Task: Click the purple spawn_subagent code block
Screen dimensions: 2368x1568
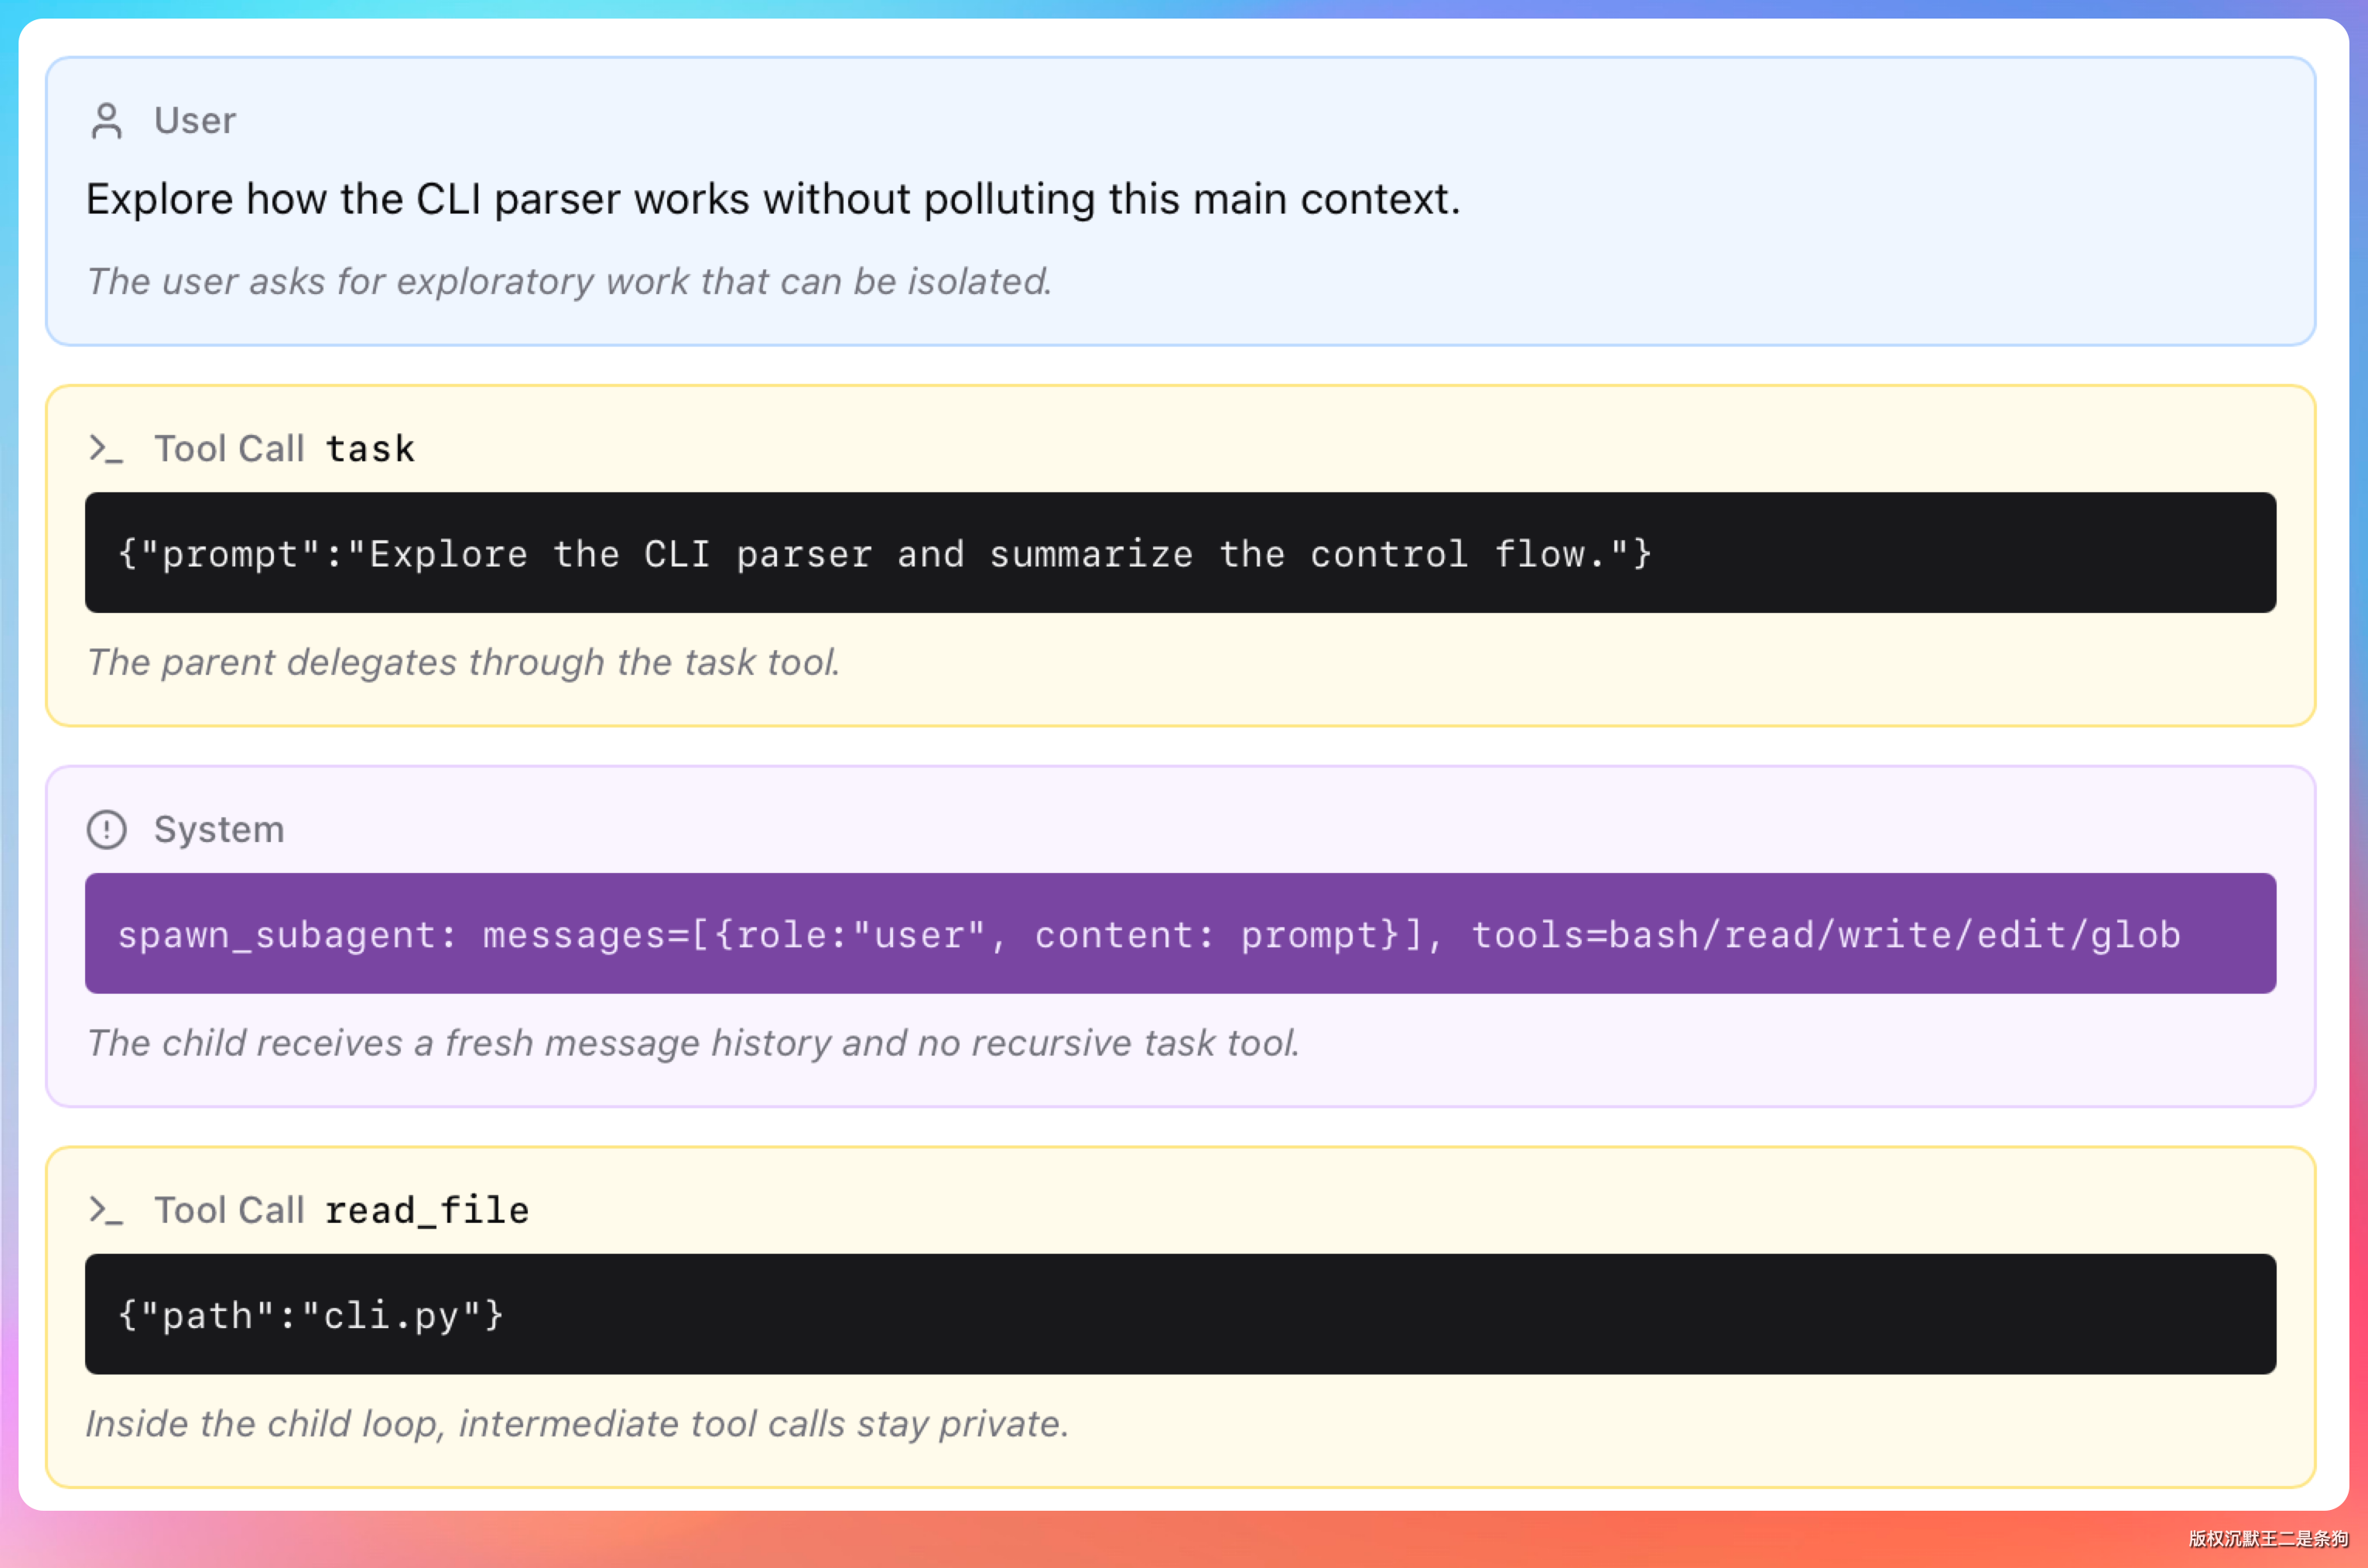Action: [1180, 933]
